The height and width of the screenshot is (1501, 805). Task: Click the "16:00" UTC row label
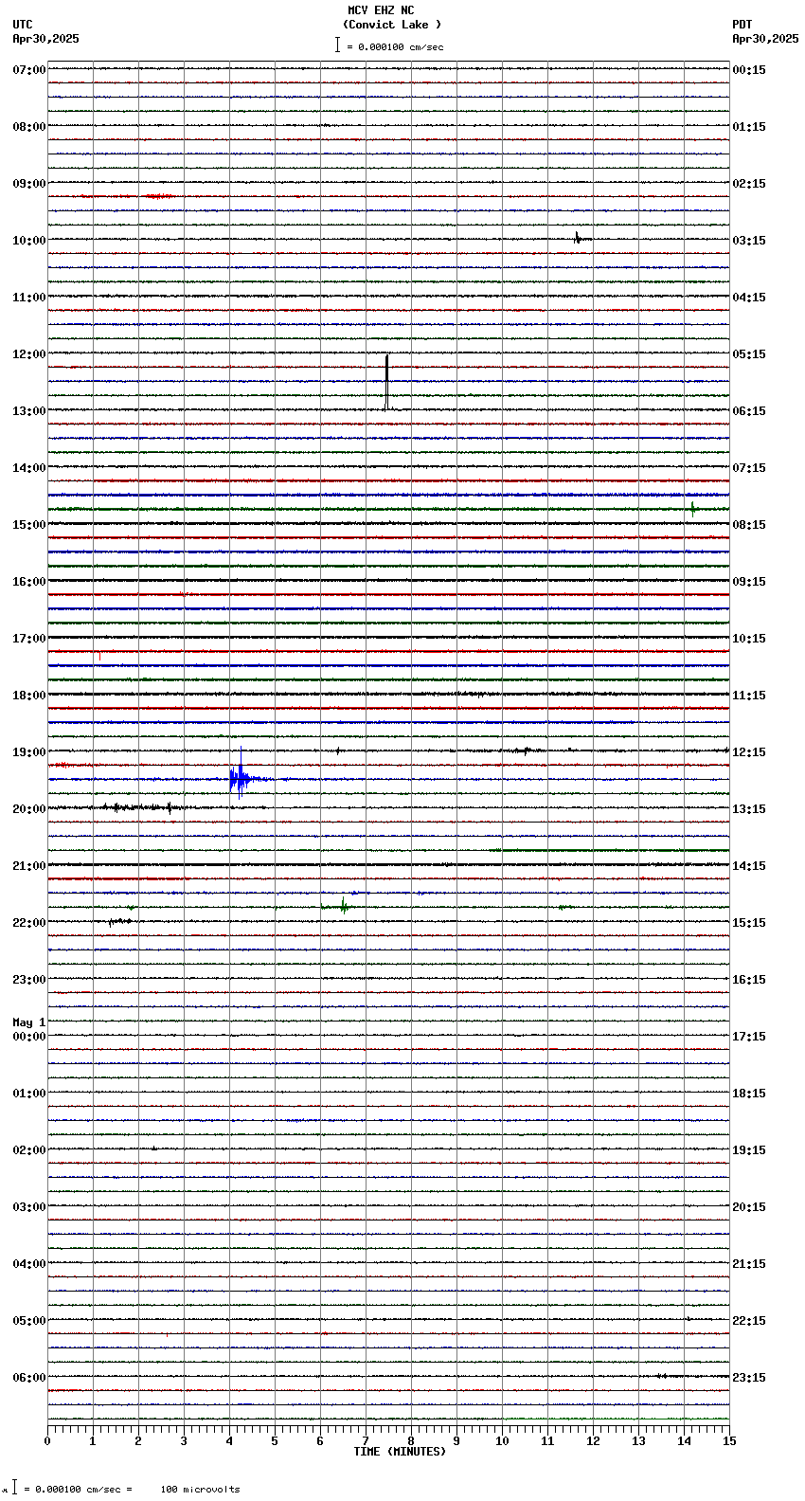(x=29, y=582)
